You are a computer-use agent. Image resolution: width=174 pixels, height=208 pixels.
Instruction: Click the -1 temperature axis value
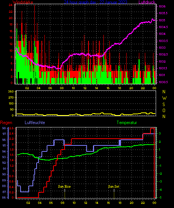pyautogui.click(x=160, y=166)
